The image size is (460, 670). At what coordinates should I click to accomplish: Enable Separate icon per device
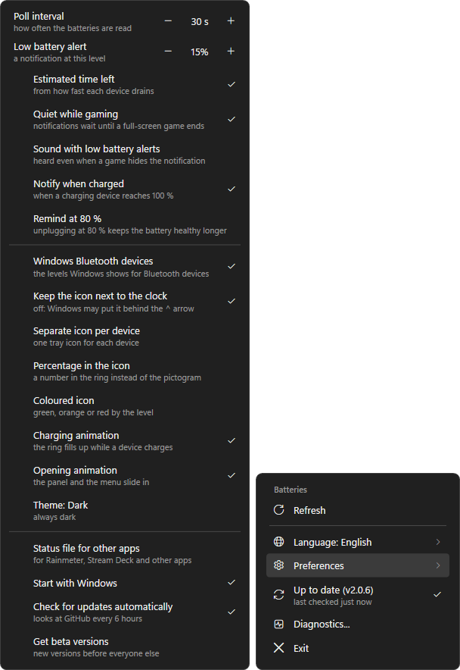click(125, 337)
